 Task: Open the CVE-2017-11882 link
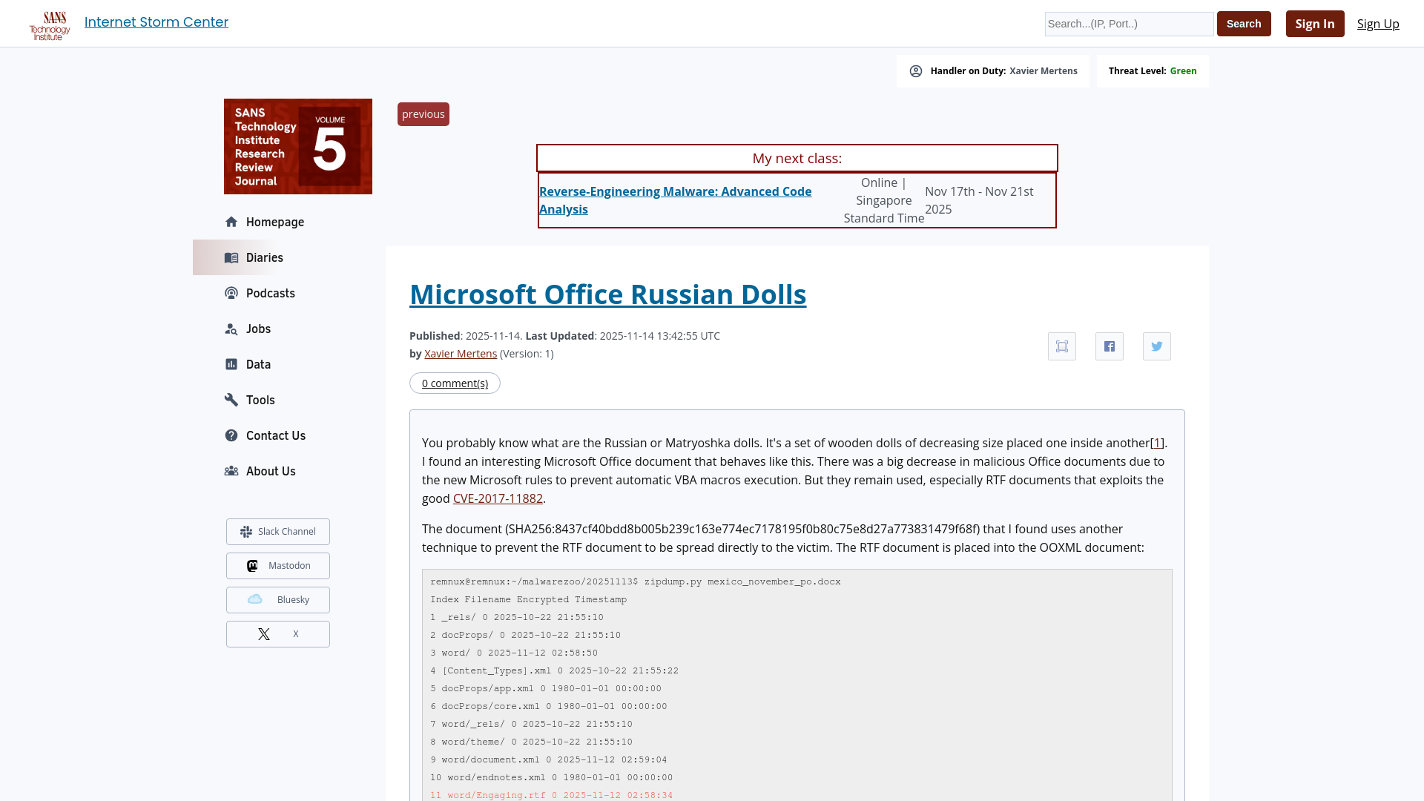point(498,498)
